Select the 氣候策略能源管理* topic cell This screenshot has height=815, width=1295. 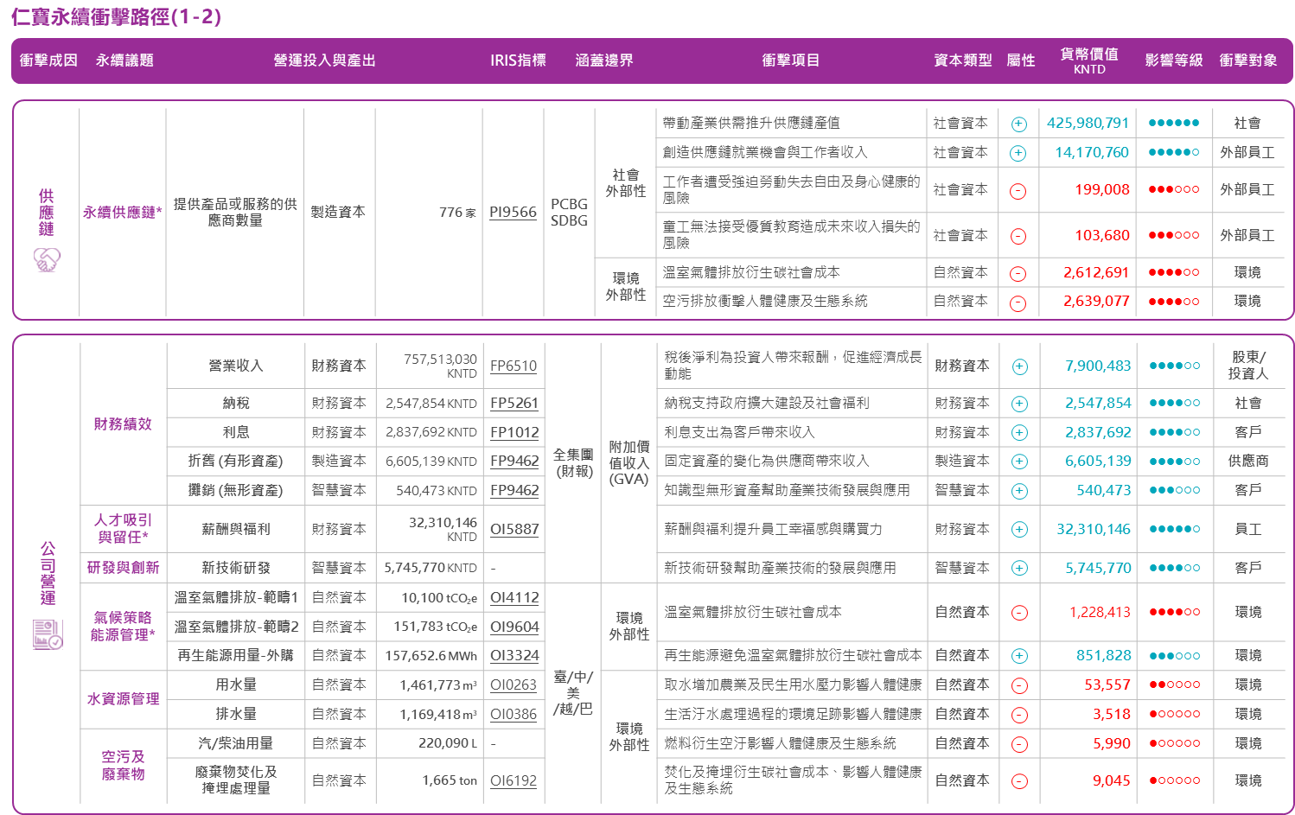[x=123, y=626]
